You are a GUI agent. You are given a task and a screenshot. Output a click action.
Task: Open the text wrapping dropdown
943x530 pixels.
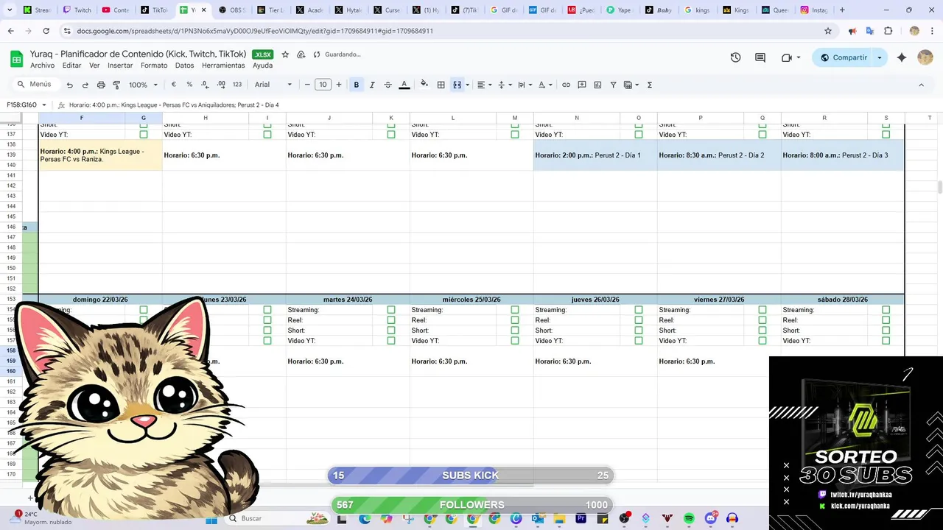(x=524, y=85)
